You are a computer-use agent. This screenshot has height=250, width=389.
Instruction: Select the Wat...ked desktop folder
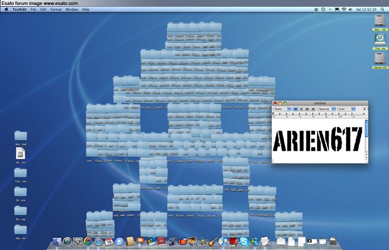click(20, 138)
